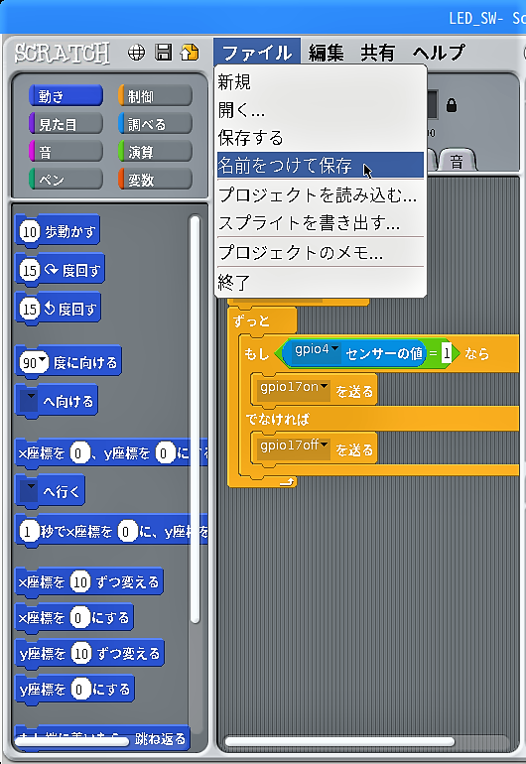Open the 編集 menu
This screenshot has width=526, height=764.
(x=327, y=53)
